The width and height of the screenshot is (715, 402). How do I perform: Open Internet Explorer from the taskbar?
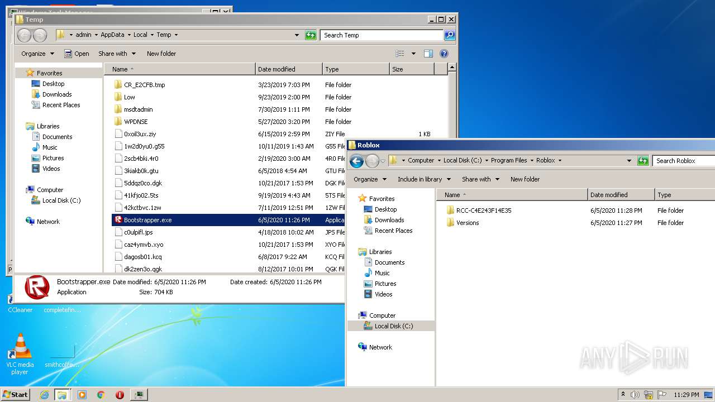tap(45, 395)
